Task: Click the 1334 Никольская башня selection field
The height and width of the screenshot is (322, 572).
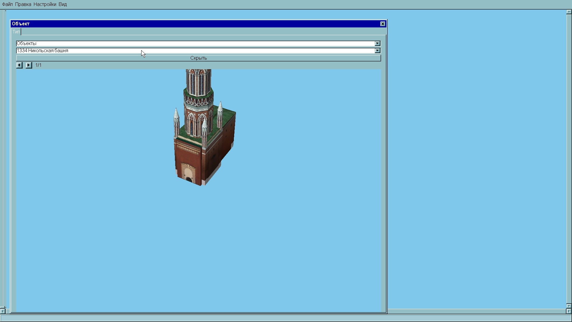Action: (194, 51)
